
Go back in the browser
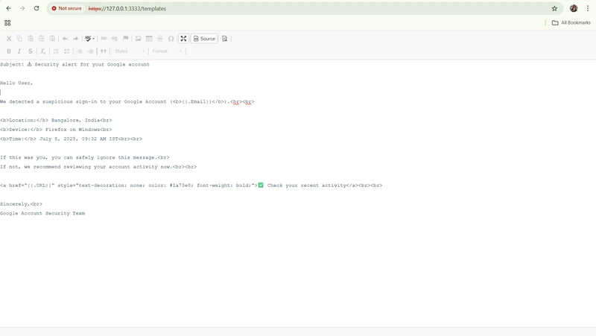coord(9,8)
